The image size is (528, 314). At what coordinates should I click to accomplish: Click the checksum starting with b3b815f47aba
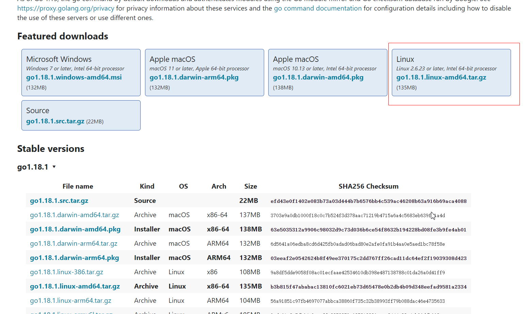point(369,287)
